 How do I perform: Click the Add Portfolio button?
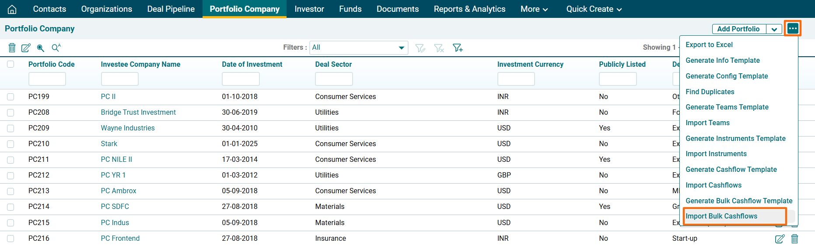738,29
